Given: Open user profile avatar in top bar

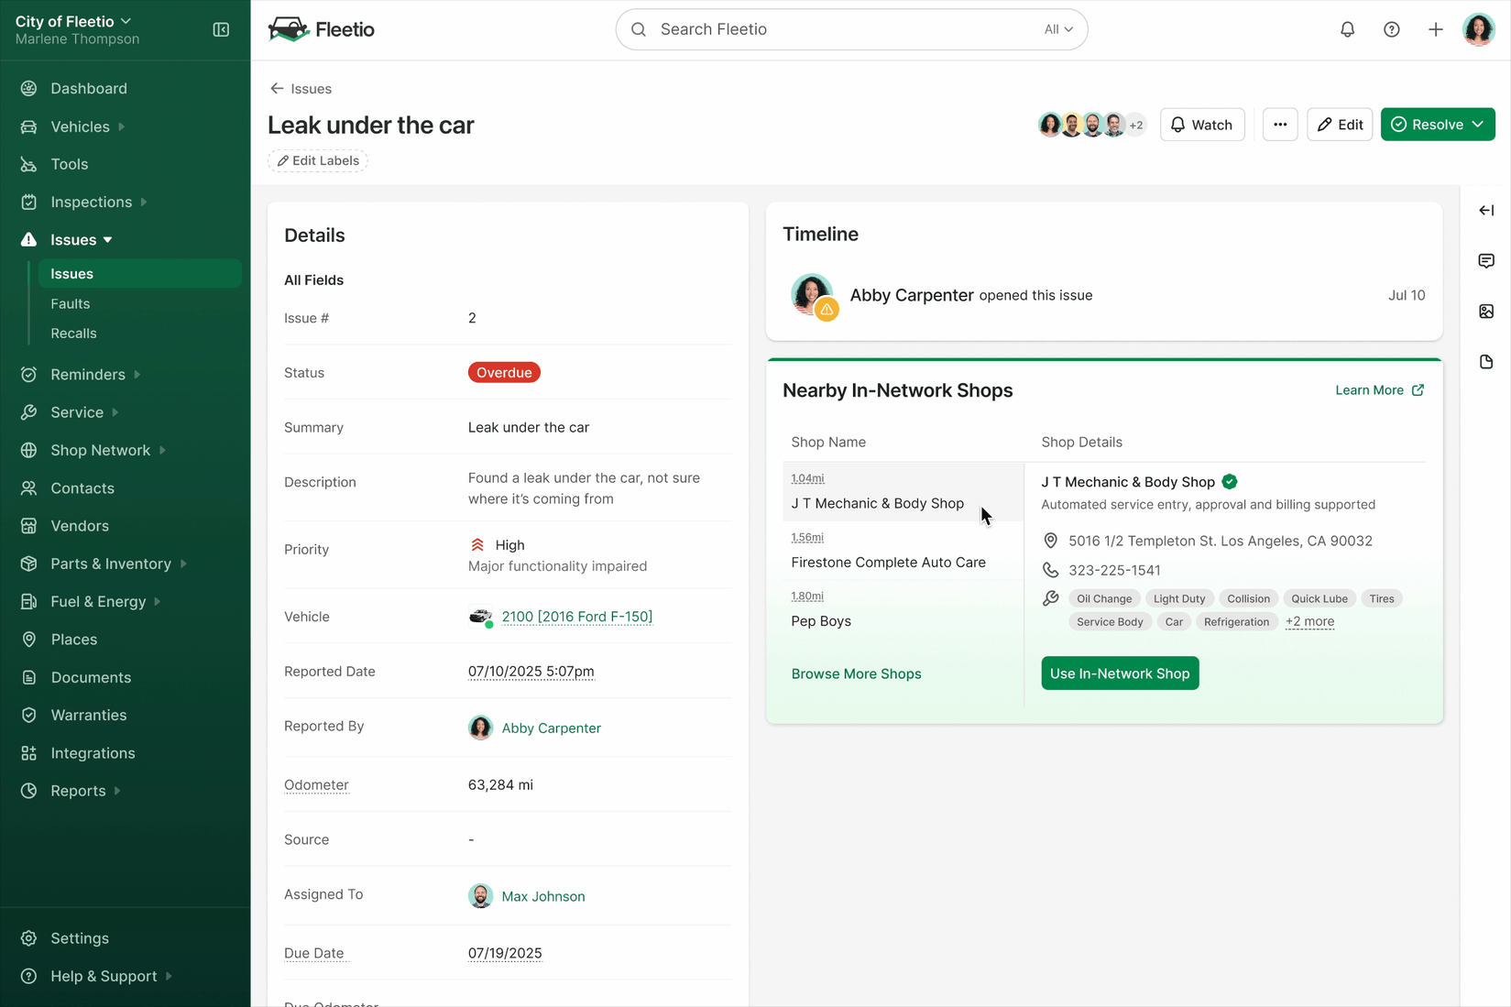Looking at the screenshot, I should (1479, 29).
